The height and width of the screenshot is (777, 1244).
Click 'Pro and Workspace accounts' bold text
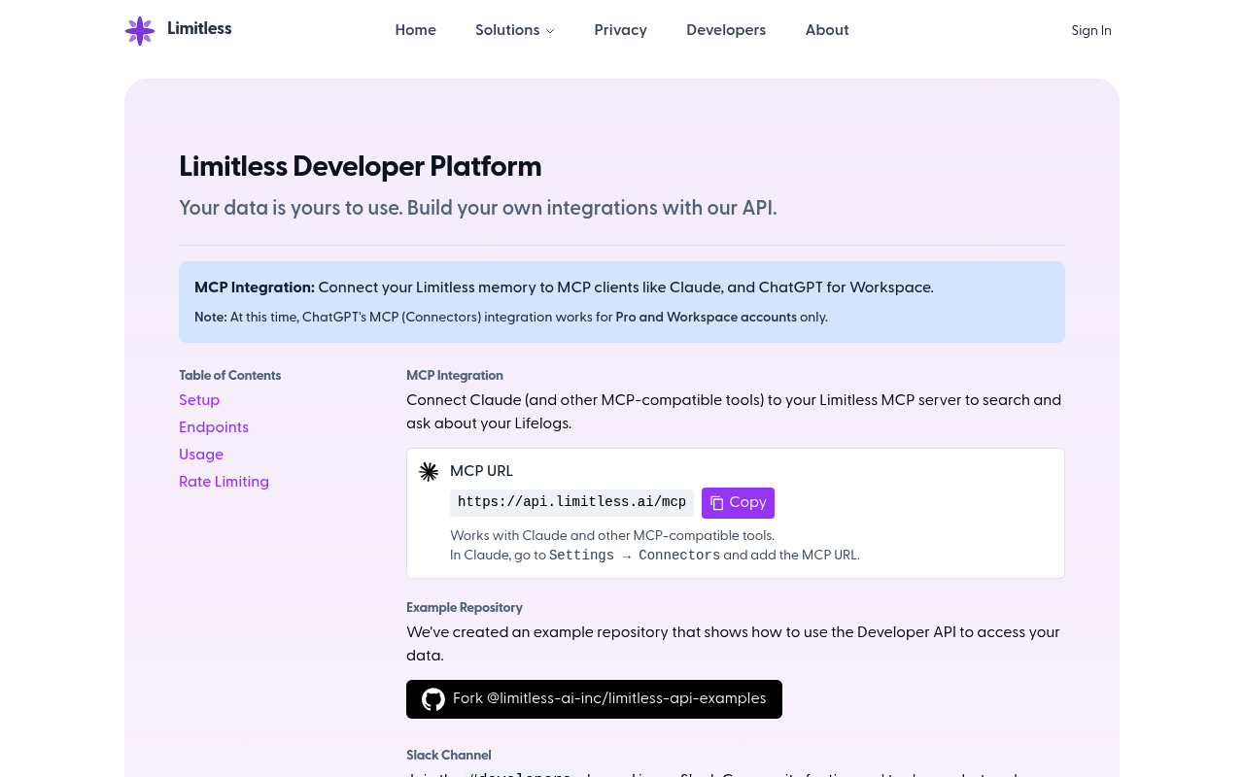pyautogui.click(x=707, y=318)
